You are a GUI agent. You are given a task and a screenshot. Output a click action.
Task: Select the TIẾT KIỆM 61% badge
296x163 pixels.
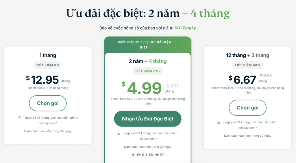point(148,71)
